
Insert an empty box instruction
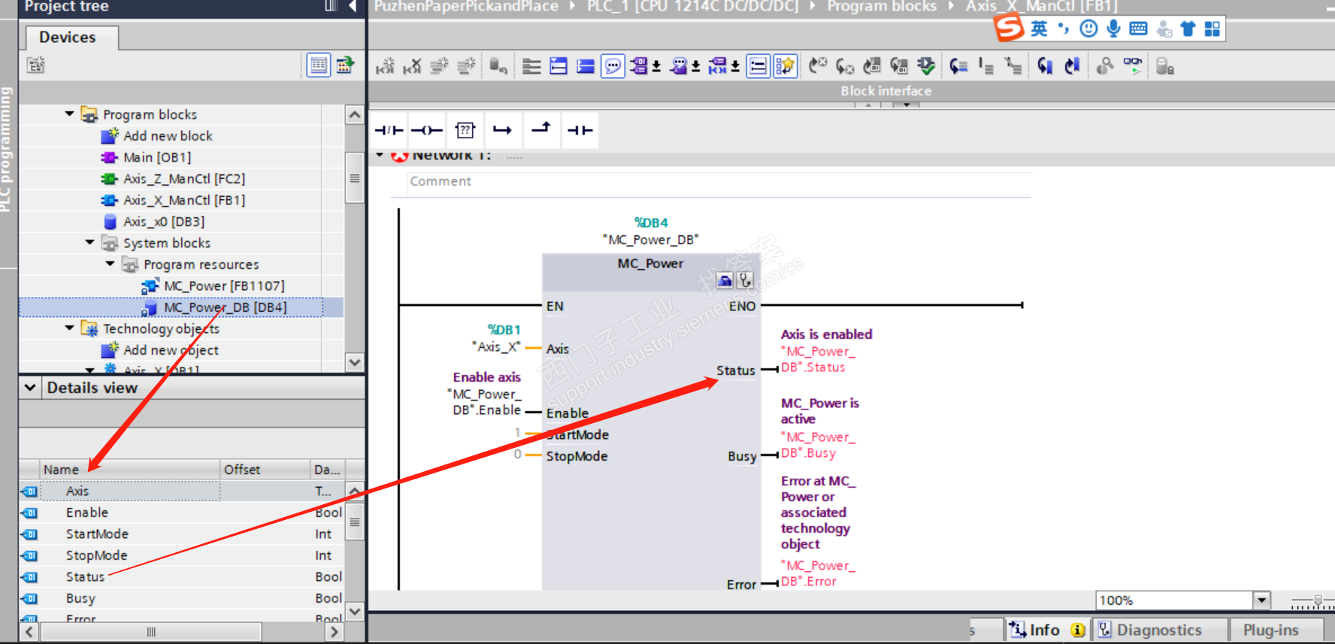(465, 130)
